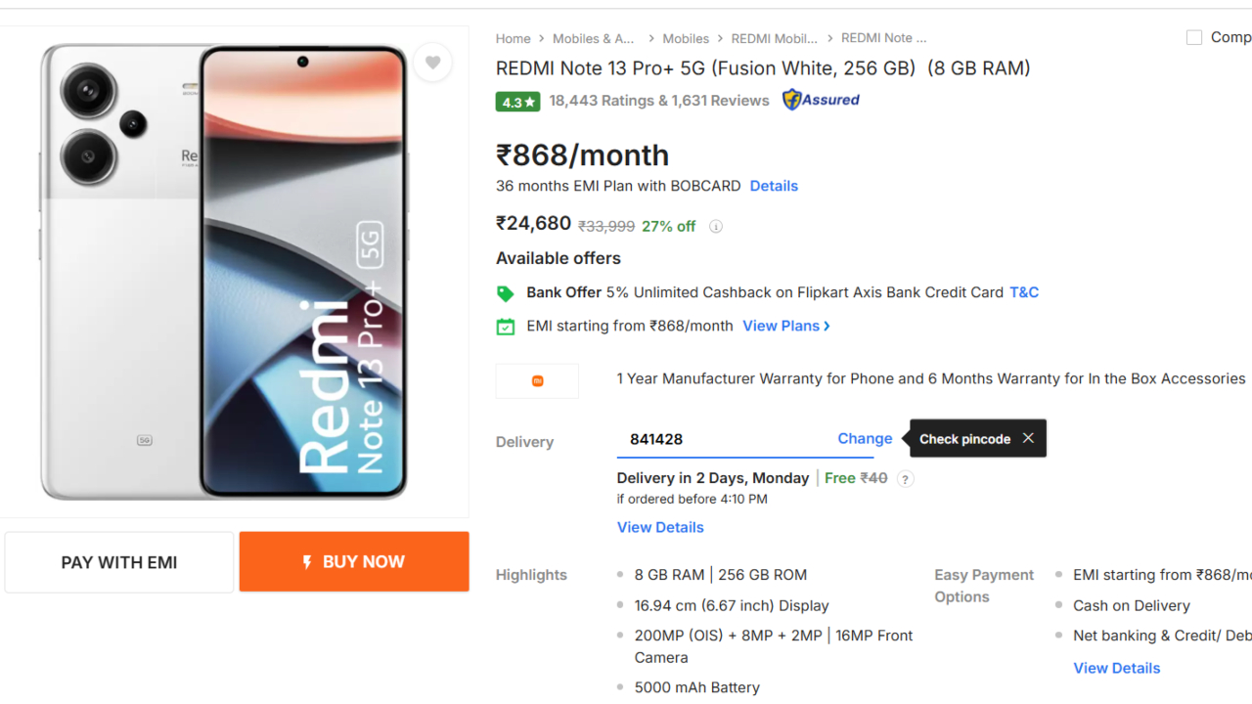Open View Details under delivery information
Image resolution: width=1252 pixels, height=704 pixels.
(660, 527)
